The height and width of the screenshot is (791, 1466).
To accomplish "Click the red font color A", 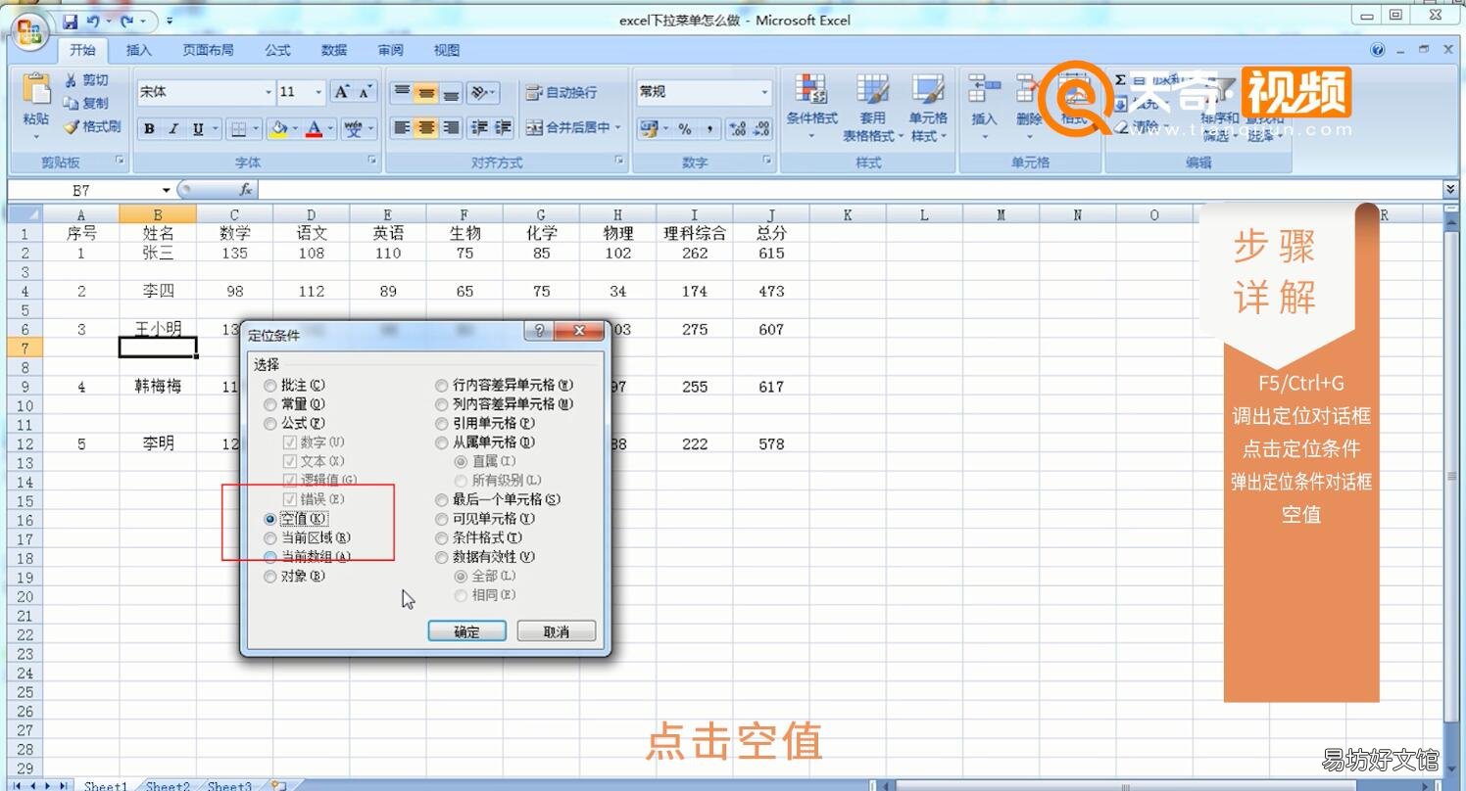I will [315, 128].
